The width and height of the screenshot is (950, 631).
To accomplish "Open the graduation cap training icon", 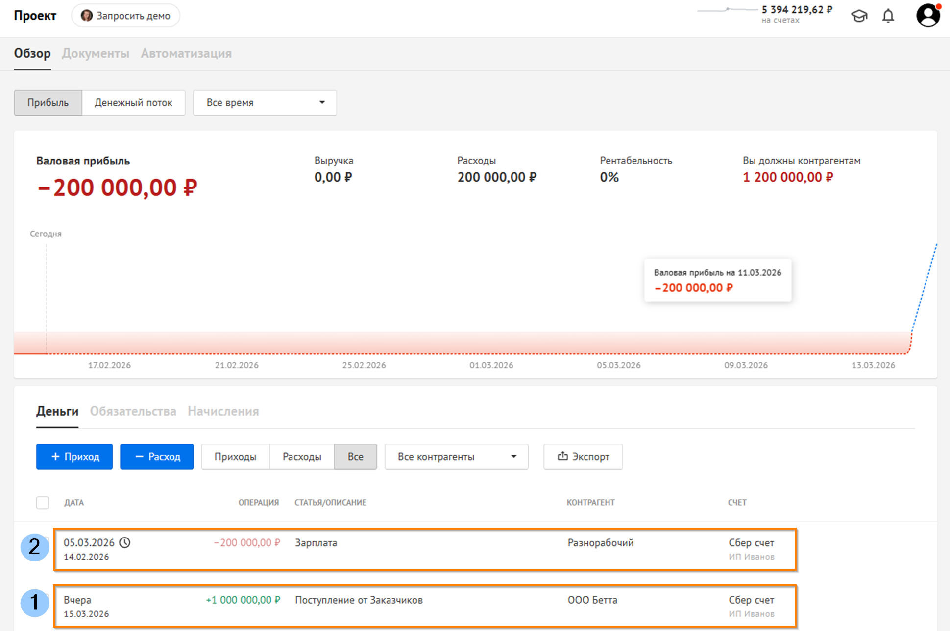I will pyautogui.click(x=859, y=16).
